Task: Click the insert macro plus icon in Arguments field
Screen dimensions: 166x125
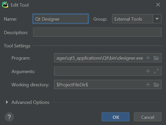Action: pos(148,71)
